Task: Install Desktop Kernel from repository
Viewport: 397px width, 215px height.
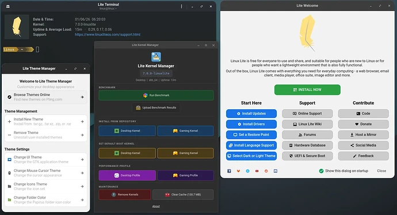Action: [127, 130]
